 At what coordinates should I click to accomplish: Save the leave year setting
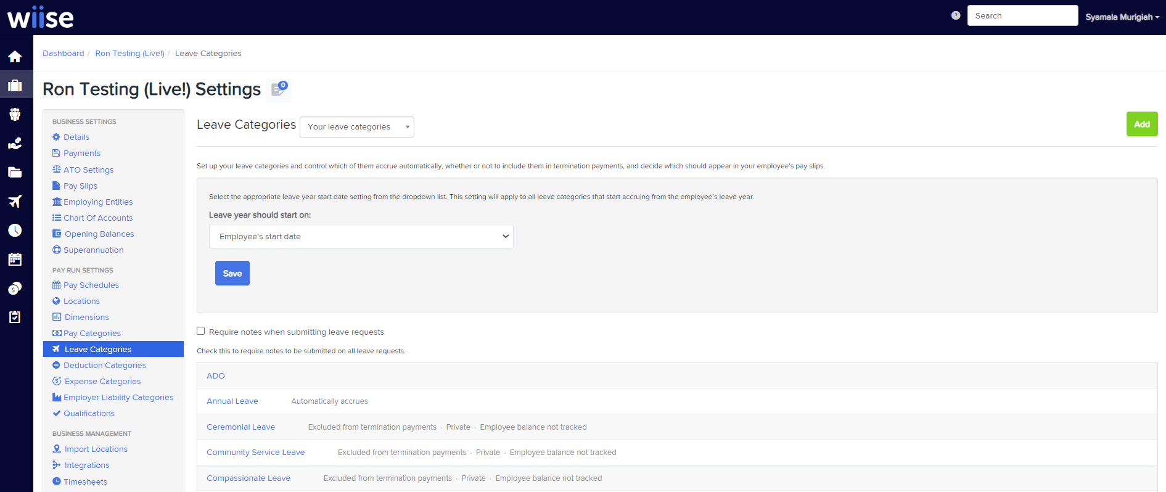pos(232,273)
